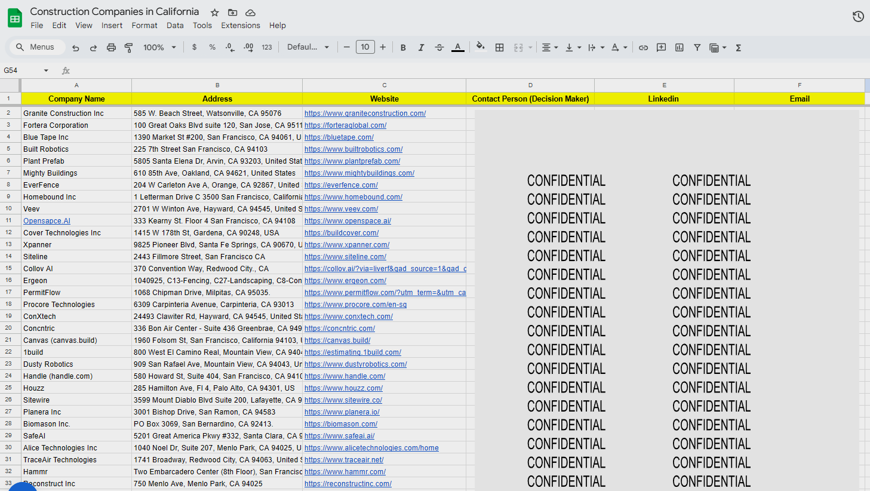Open the Opensapce.AI company link
Screen dimensions: 870x491
click(x=47, y=221)
